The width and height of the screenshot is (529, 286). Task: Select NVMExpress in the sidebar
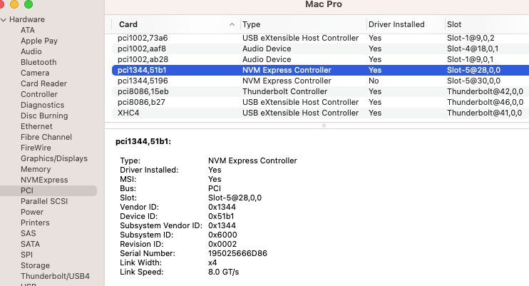pos(44,180)
